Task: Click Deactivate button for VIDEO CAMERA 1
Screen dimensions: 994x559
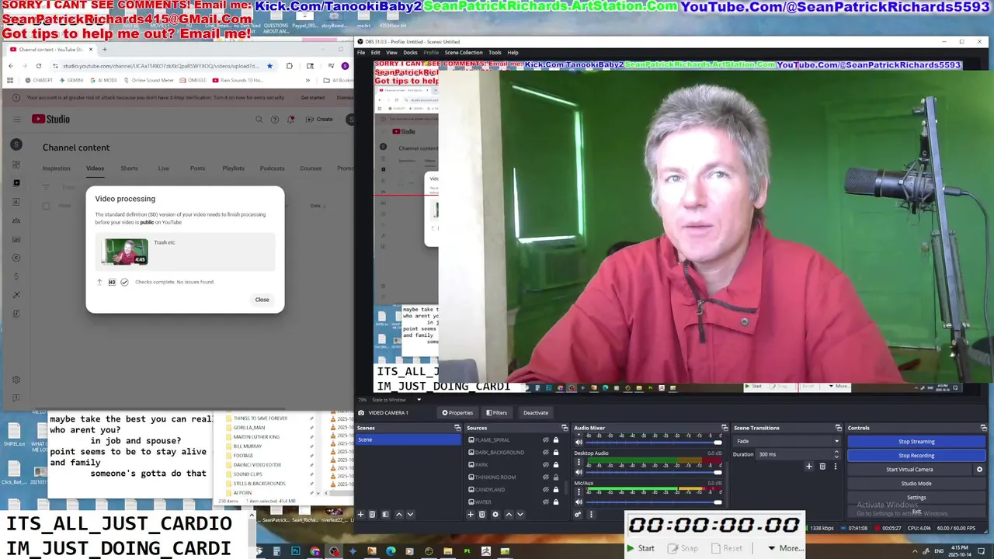Action: [x=535, y=412]
